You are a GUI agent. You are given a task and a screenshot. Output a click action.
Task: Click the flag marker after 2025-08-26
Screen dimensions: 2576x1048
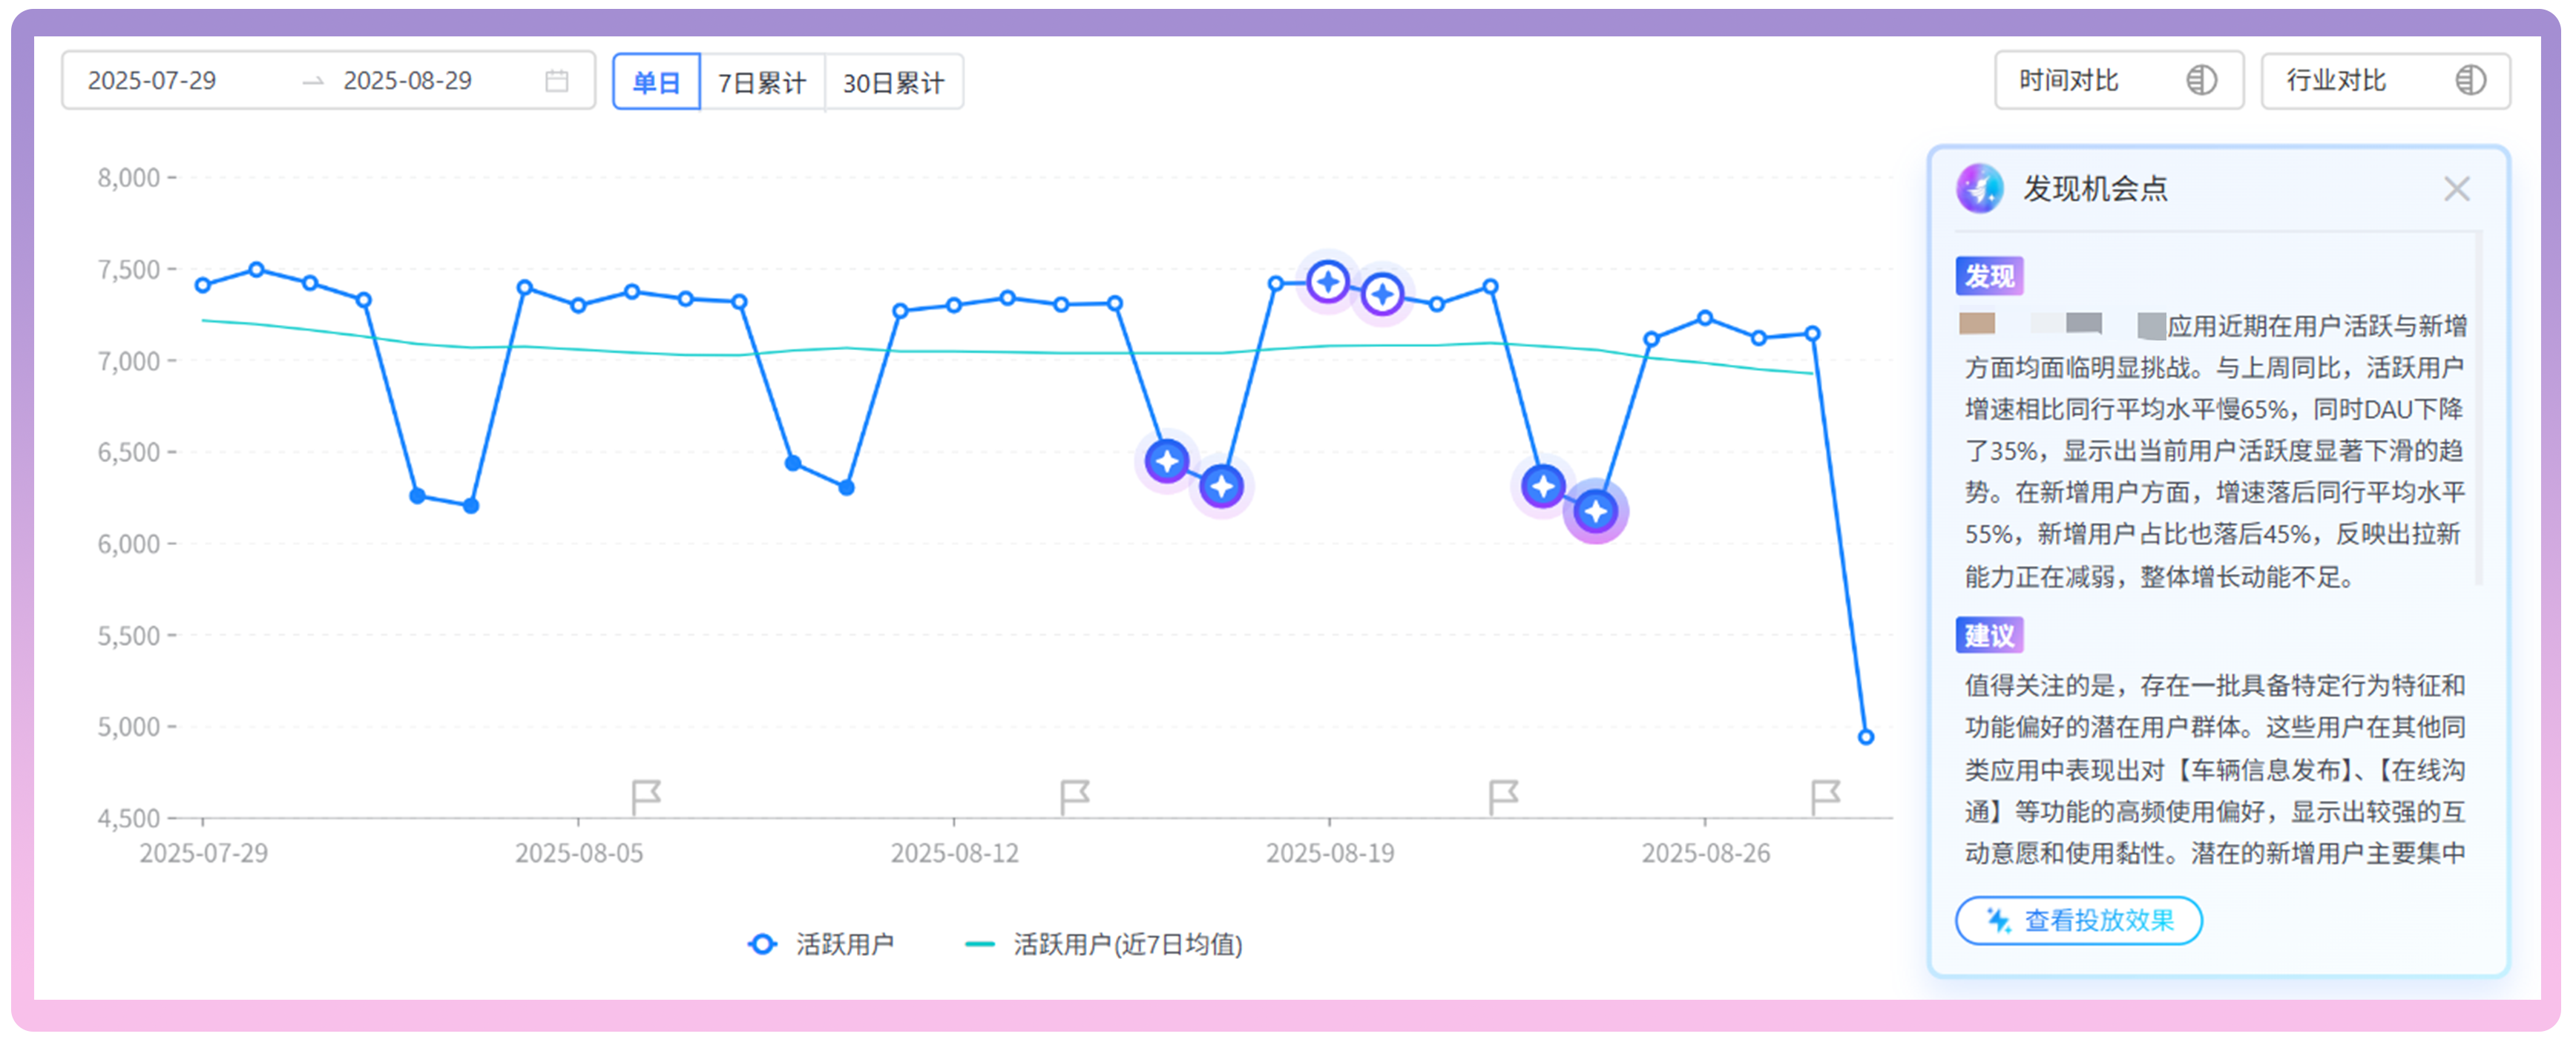[1825, 797]
